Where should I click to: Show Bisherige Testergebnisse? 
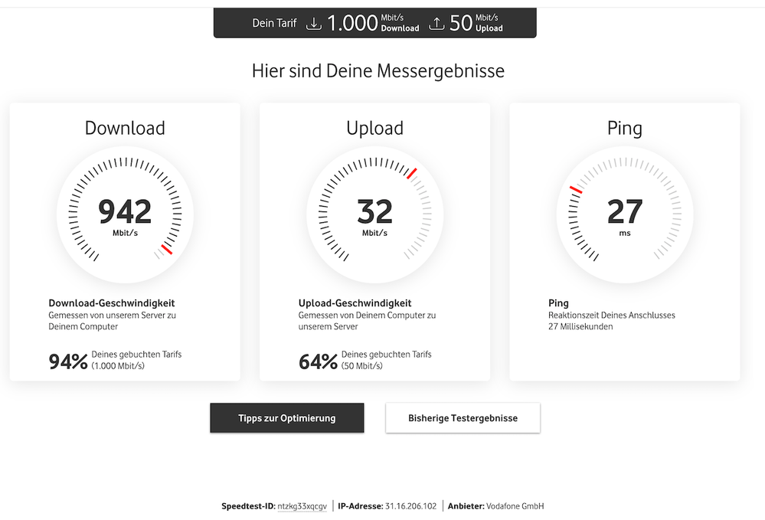pyautogui.click(x=463, y=418)
